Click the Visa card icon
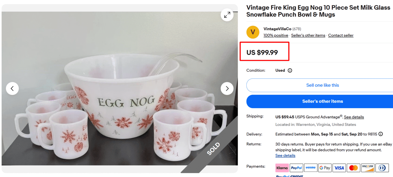Image resolution: width=393 pixels, height=177 pixels. (x=339, y=168)
